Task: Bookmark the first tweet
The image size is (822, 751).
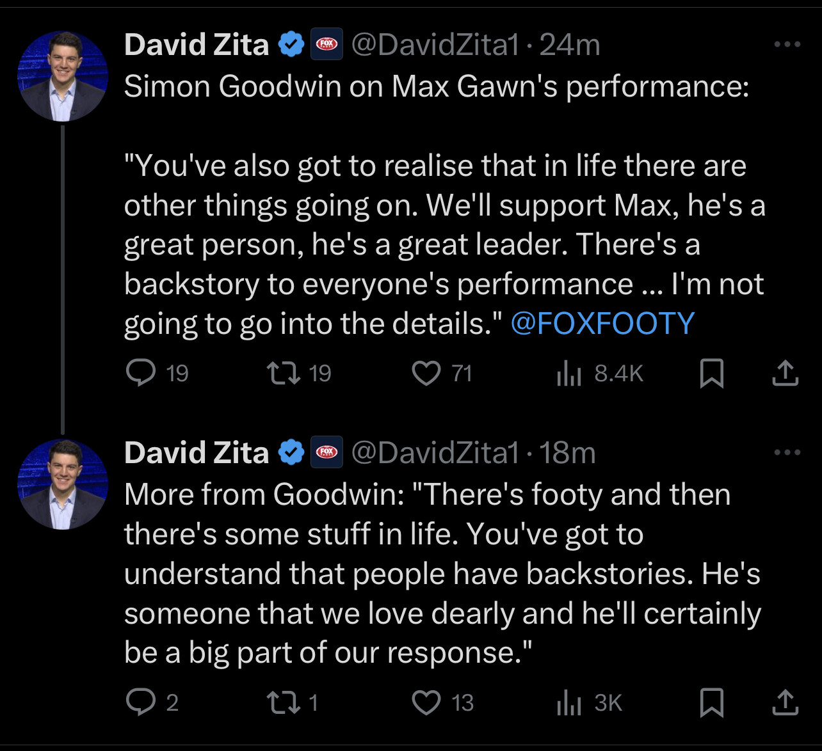Action: [711, 373]
